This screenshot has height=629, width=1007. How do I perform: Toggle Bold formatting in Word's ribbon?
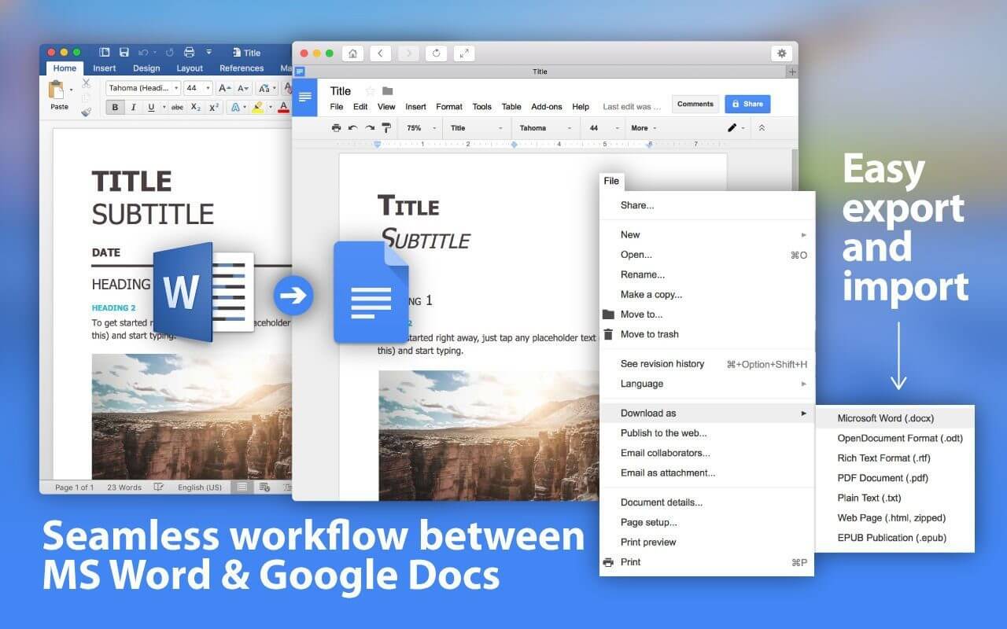[115, 106]
